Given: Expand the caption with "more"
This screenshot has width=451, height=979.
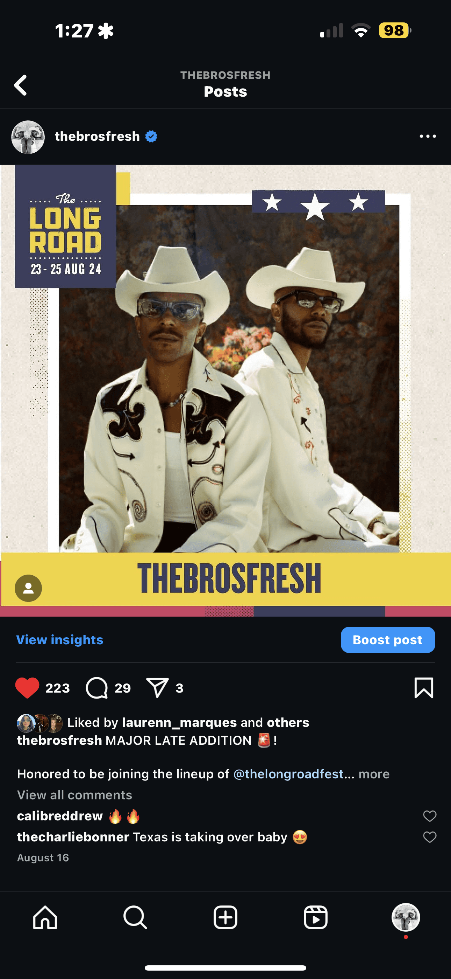Looking at the screenshot, I should click(374, 774).
